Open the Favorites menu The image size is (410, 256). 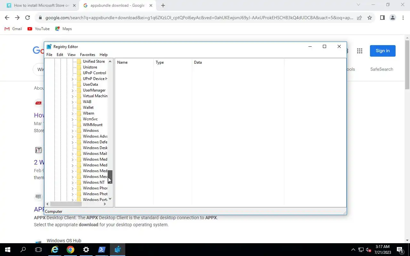(87, 55)
